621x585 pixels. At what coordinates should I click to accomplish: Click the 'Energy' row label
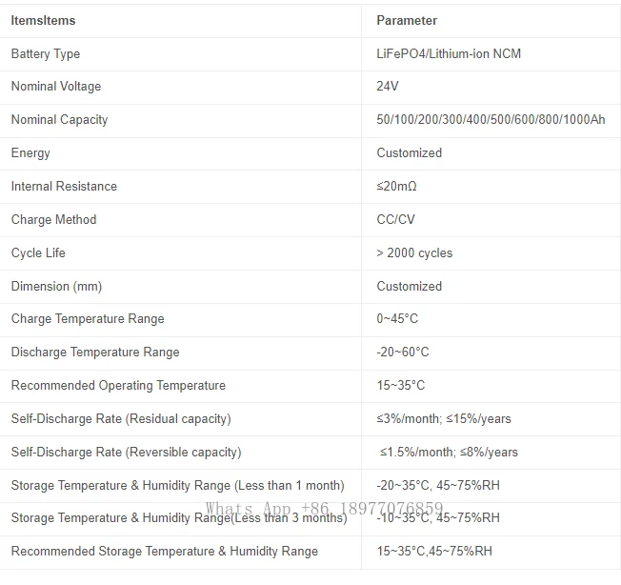(x=30, y=152)
